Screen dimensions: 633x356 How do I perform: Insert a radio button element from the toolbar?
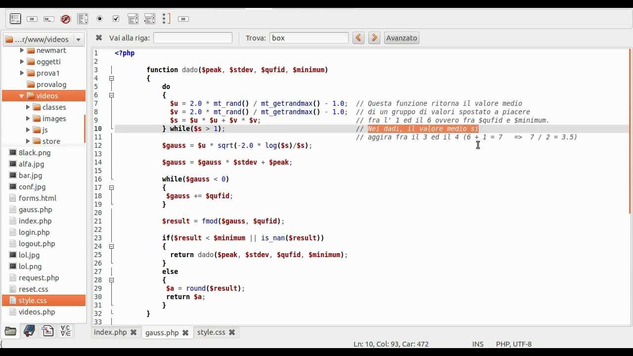(99, 19)
